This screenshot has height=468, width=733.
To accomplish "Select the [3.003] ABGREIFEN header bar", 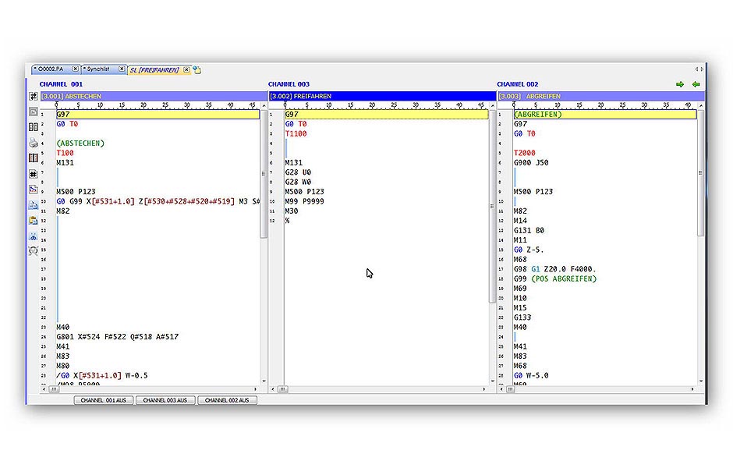I will tap(600, 96).
